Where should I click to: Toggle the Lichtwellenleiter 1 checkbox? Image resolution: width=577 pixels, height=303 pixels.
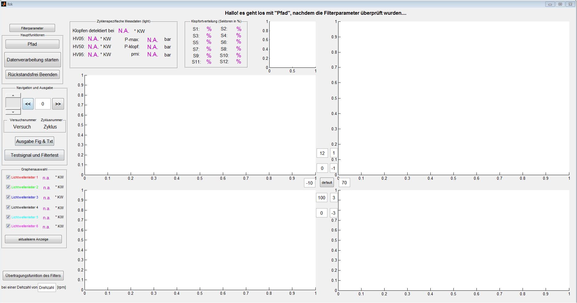click(8, 177)
